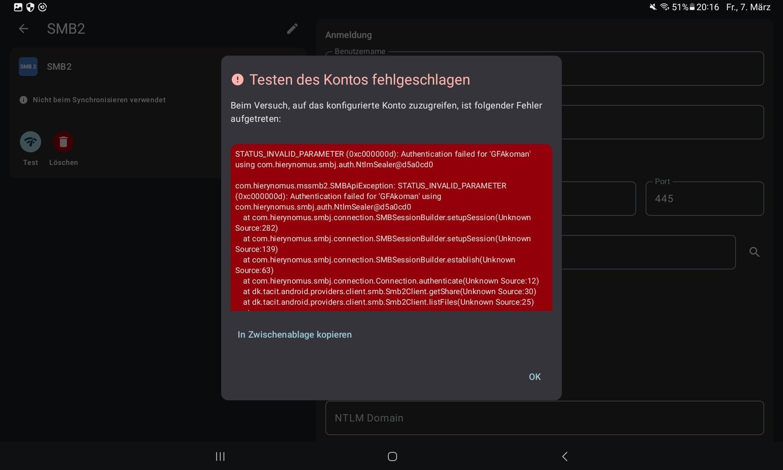Tap the red Löschen trash icon
The width and height of the screenshot is (783, 470).
(63, 142)
